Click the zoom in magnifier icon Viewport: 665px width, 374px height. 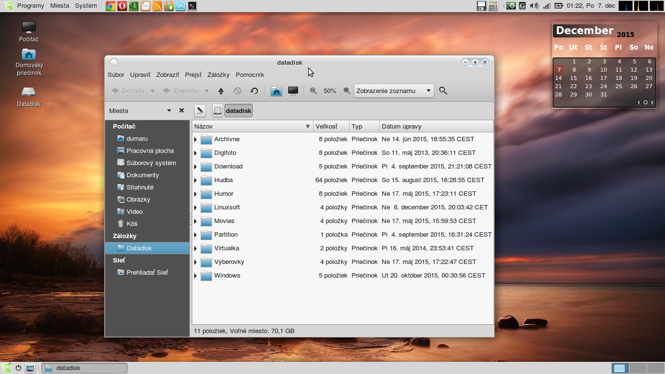click(x=347, y=91)
